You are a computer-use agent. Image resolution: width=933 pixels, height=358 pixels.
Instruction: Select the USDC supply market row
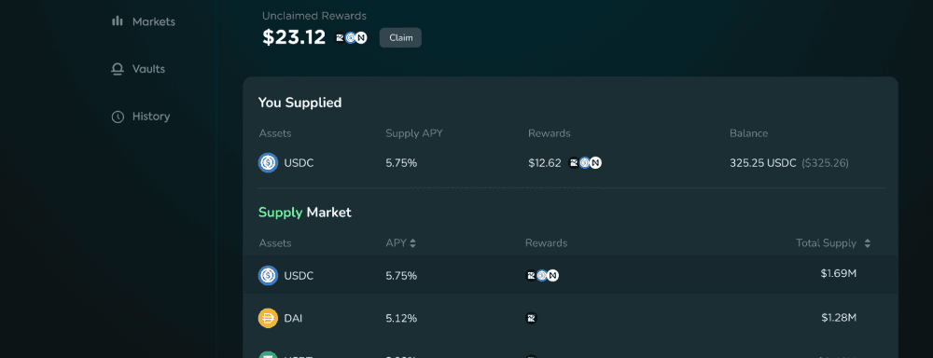570,276
